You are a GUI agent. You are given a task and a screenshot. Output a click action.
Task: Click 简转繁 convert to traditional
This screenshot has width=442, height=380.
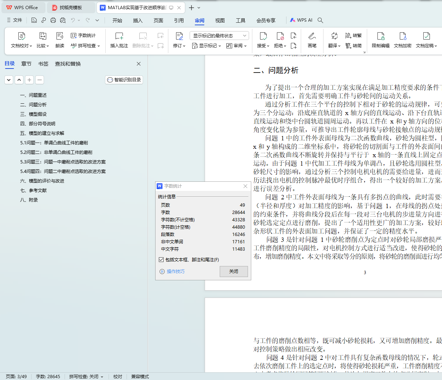click(x=354, y=36)
